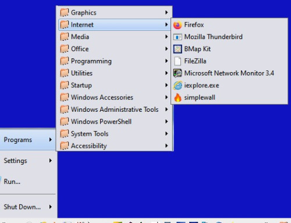Select the Startup label text
This screenshot has width=291, height=223.
click(x=81, y=86)
